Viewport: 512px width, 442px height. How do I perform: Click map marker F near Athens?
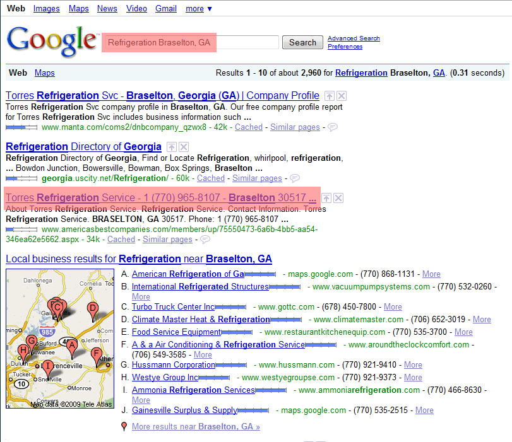click(97, 356)
